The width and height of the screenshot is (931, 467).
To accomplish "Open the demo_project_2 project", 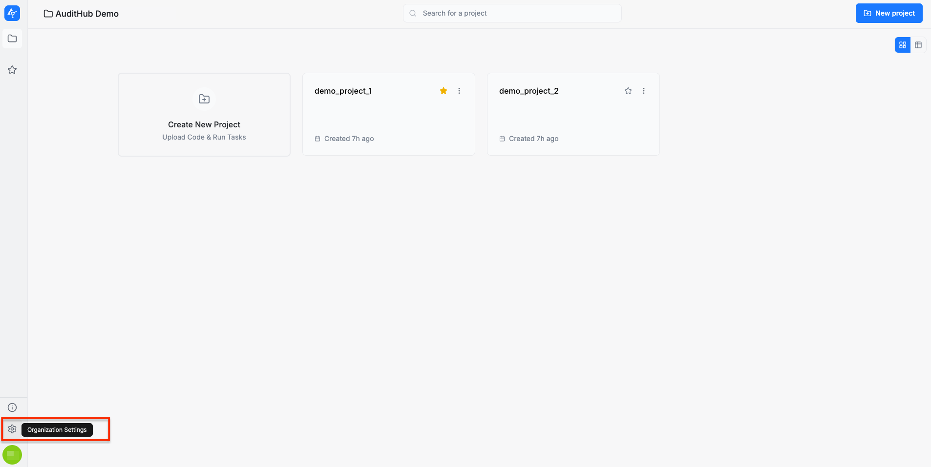I will pyautogui.click(x=529, y=91).
